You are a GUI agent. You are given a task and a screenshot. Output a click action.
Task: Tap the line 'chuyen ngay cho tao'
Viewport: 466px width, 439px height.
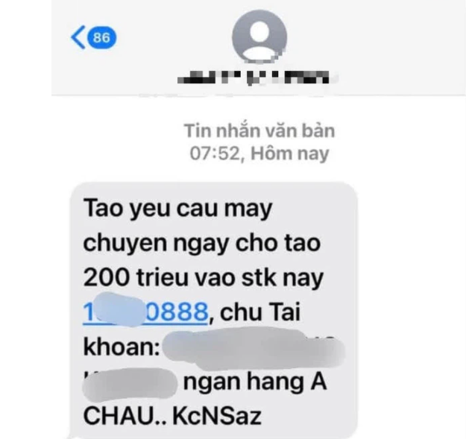[202, 244]
